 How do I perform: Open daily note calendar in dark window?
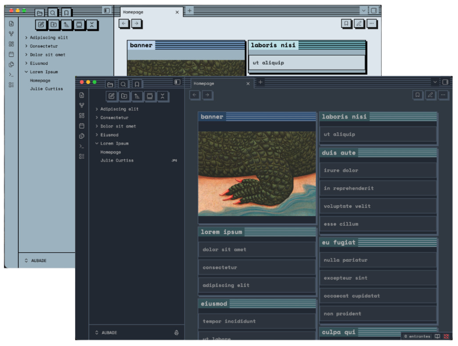click(82, 126)
